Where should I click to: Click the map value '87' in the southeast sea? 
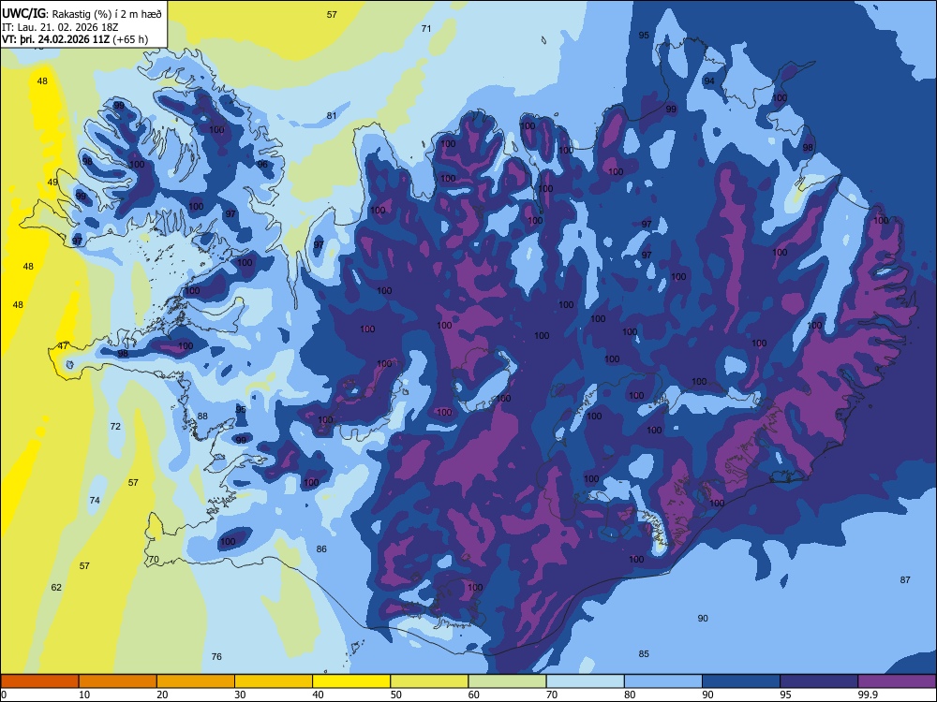click(x=905, y=579)
